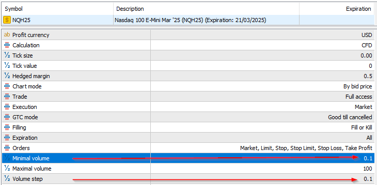This screenshot has width=377, height=185.
Task: Select the Trade label
Action: (x=20, y=97)
